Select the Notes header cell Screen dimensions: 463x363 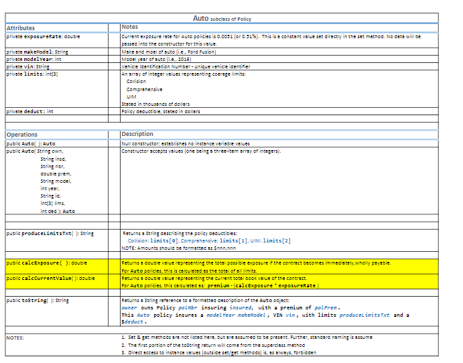279,27
